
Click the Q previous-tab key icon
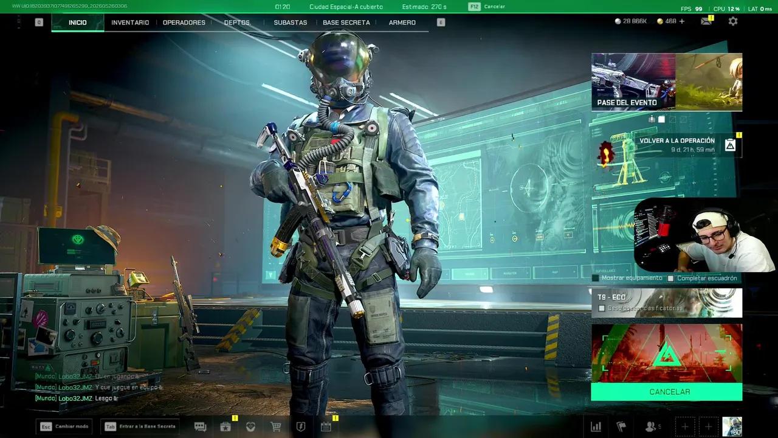[x=39, y=23]
